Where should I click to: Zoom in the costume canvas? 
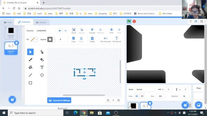click(x=119, y=100)
